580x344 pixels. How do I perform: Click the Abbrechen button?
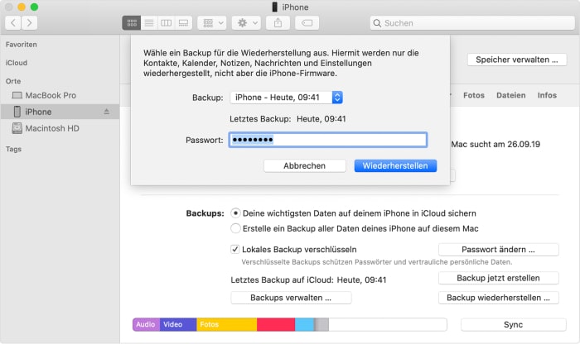[304, 165]
